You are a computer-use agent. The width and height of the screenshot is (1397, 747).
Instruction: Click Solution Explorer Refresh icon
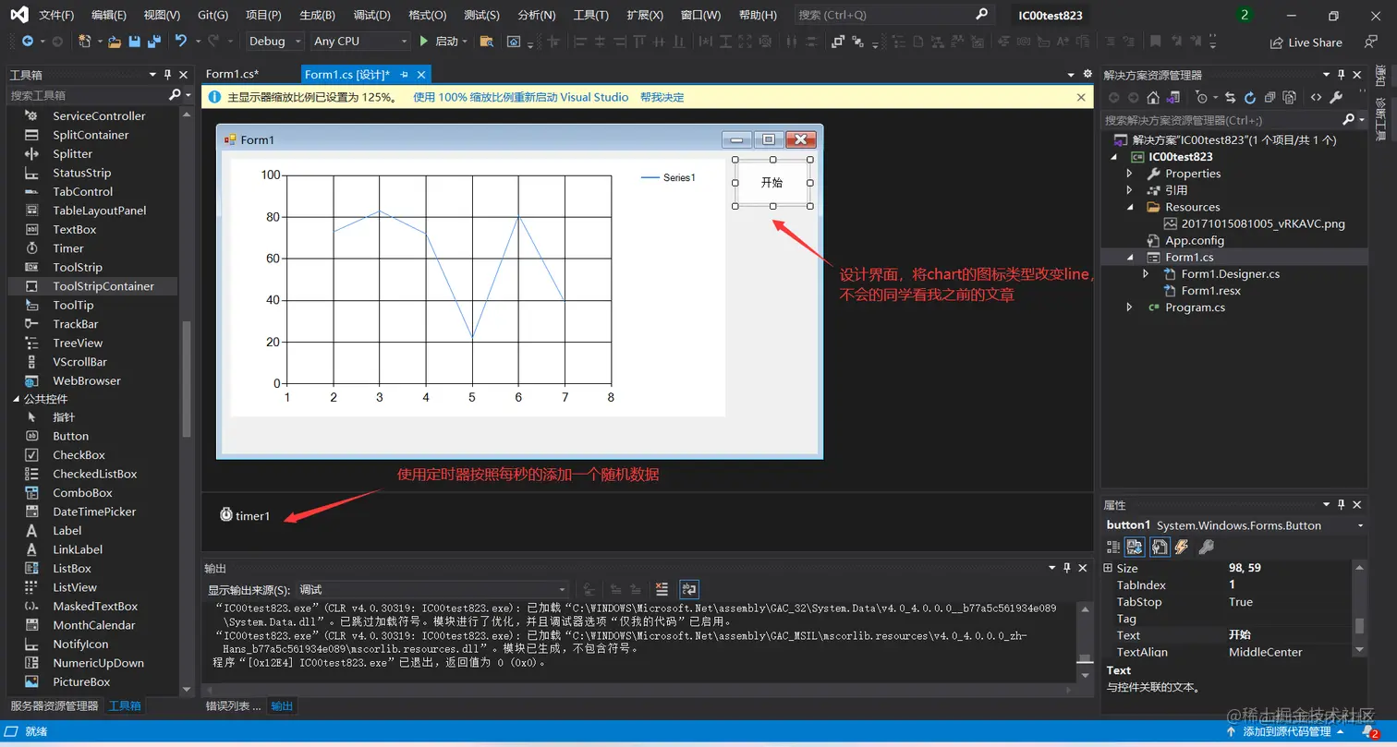1250,97
